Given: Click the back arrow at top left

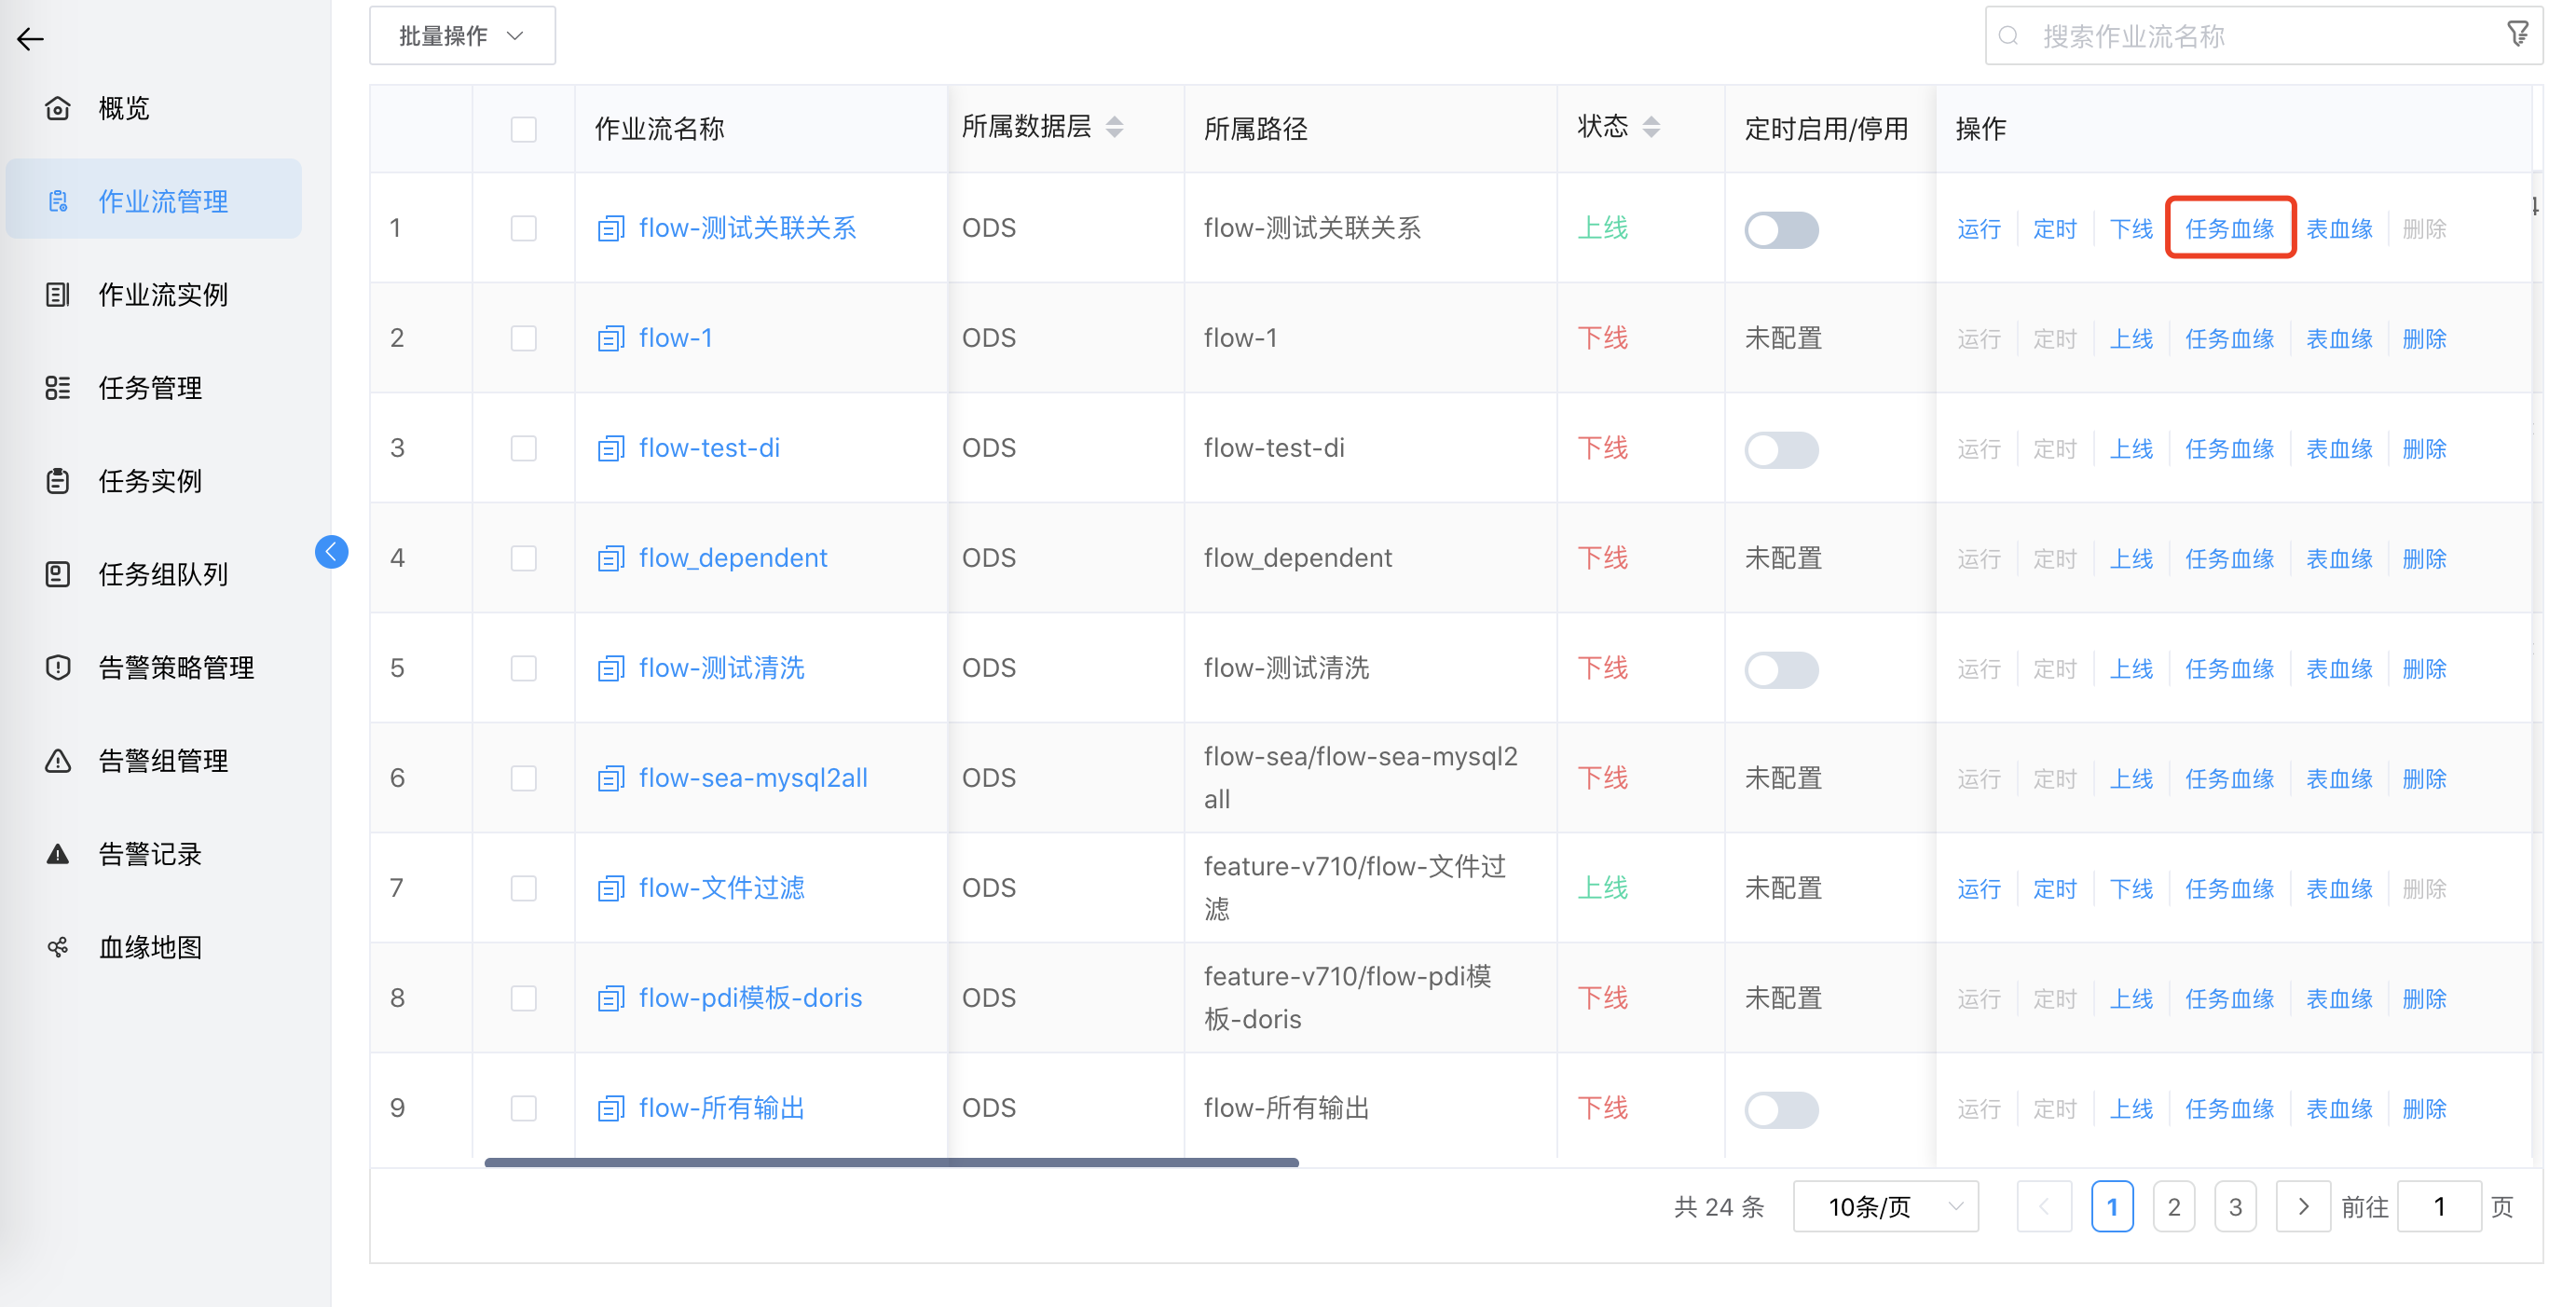Looking at the screenshot, I should click(x=30, y=39).
